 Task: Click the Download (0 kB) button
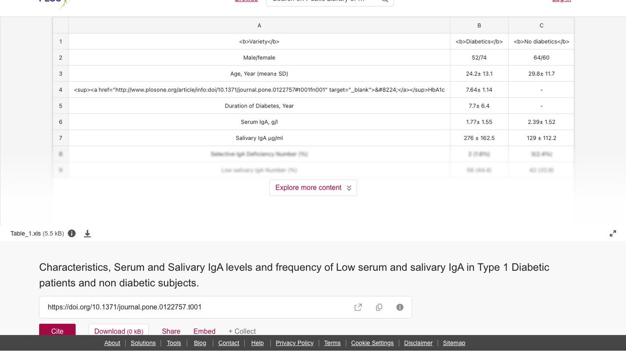click(119, 330)
